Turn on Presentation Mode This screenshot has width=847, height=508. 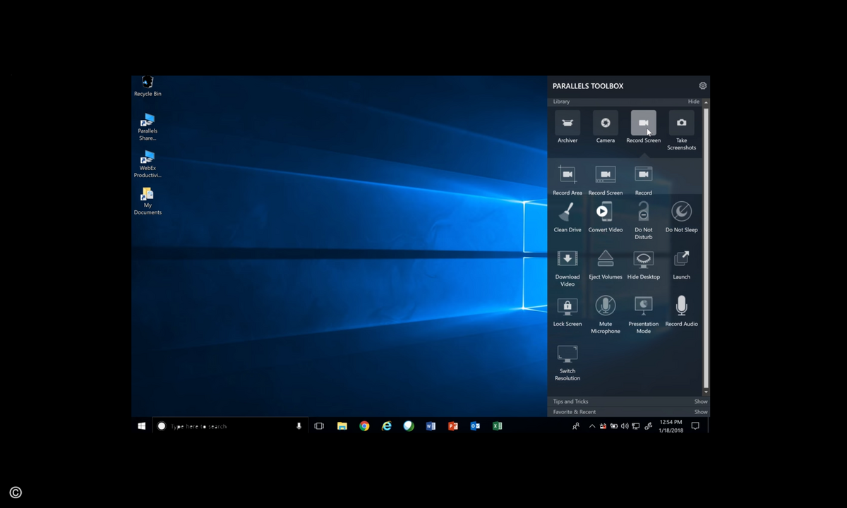pyautogui.click(x=643, y=315)
